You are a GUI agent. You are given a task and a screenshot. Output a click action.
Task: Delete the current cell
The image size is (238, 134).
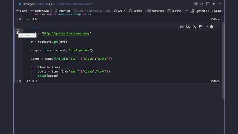(212, 27)
